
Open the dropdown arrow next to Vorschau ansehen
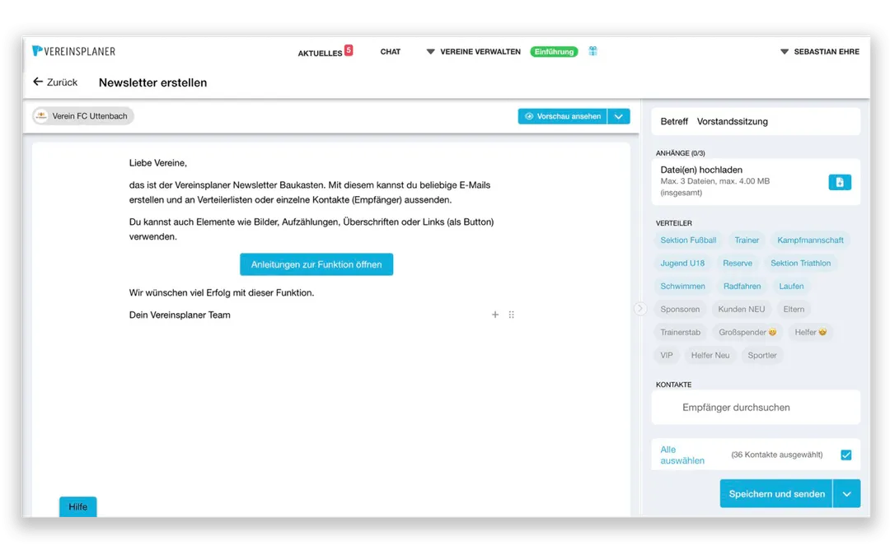(x=619, y=116)
